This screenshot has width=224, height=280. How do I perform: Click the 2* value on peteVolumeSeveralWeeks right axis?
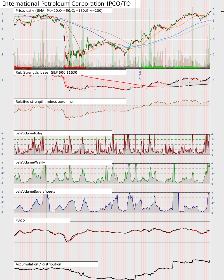tap(213, 202)
